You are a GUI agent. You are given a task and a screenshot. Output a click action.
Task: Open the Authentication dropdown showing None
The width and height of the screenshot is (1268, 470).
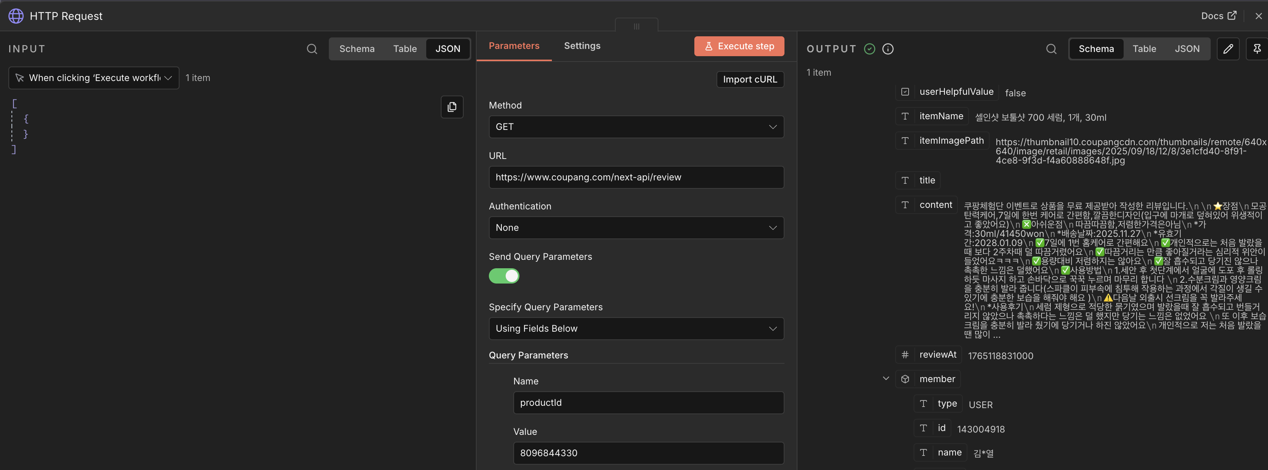tap(636, 228)
